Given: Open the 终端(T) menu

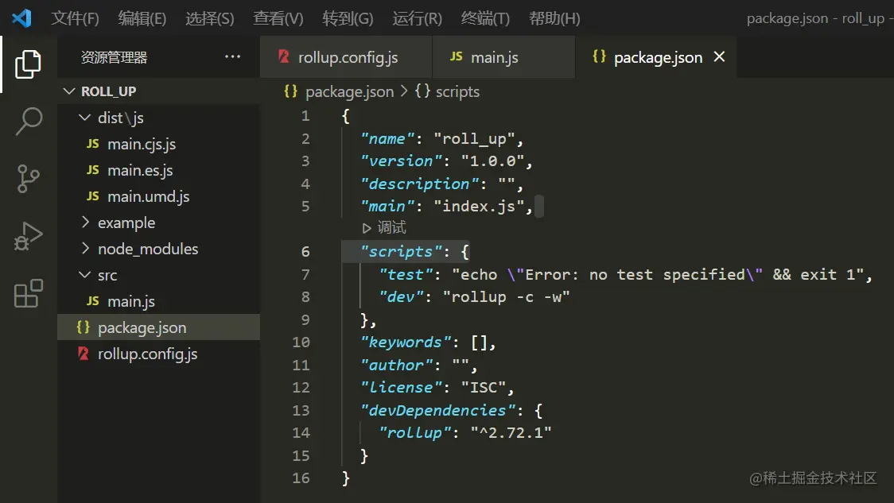Looking at the screenshot, I should [484, 18].
